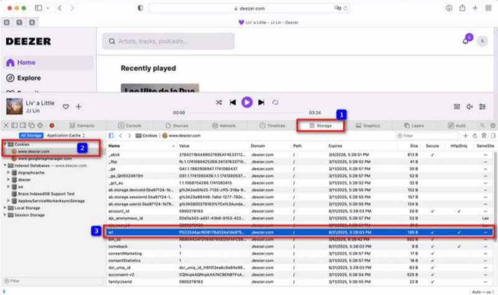Skip to previous track
Image resolution: width=498 pixels, height=295 pixels.
233,102
